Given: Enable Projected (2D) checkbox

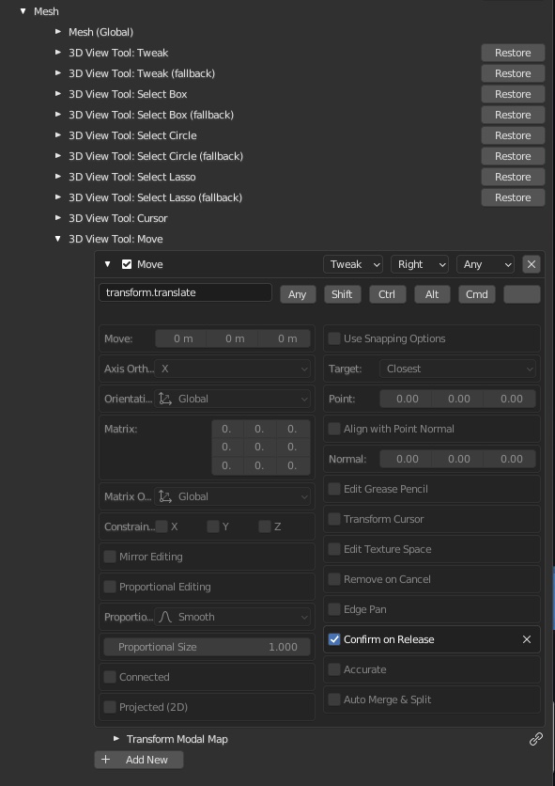Looking at the screenshot, I should [110, 707].
